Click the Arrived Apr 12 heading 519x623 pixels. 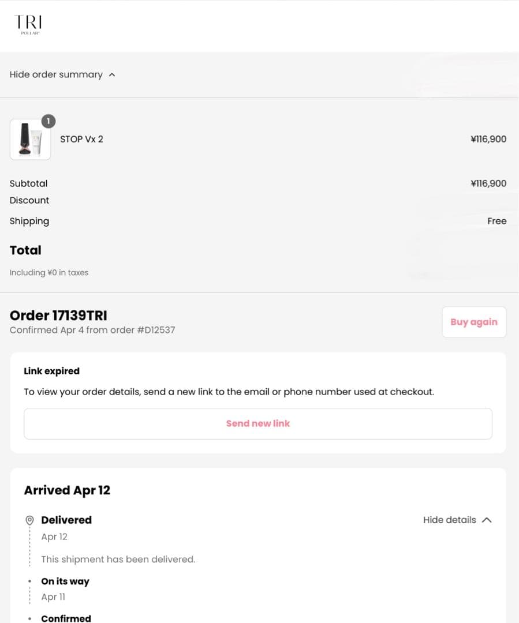pyautogui.click(x=67, y=490)
